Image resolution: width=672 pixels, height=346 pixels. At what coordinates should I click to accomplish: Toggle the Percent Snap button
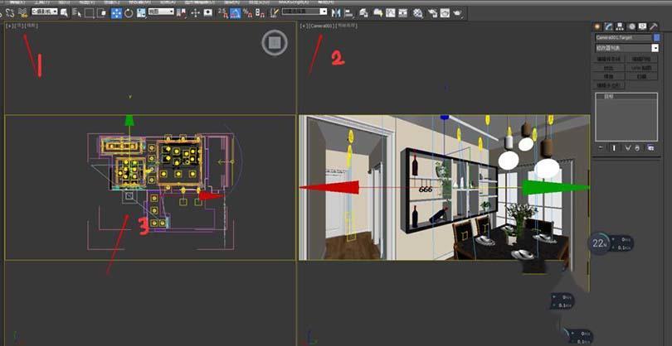click(x=247, y=13)
